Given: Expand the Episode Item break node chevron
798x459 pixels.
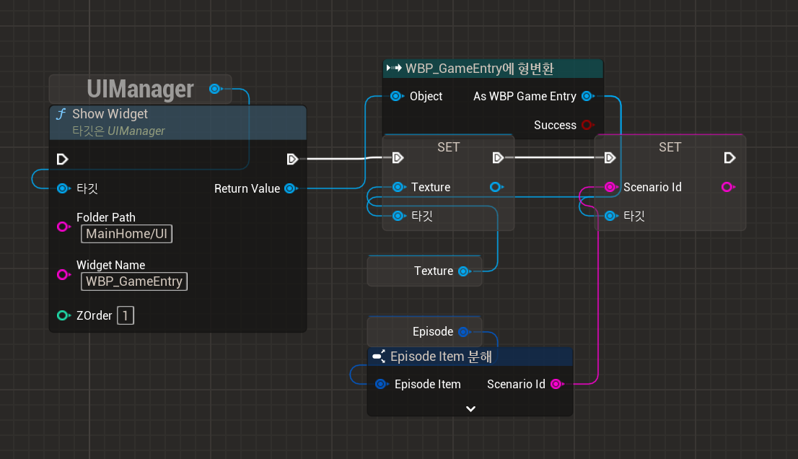Looking at the screenshot, I should (470, 408).
